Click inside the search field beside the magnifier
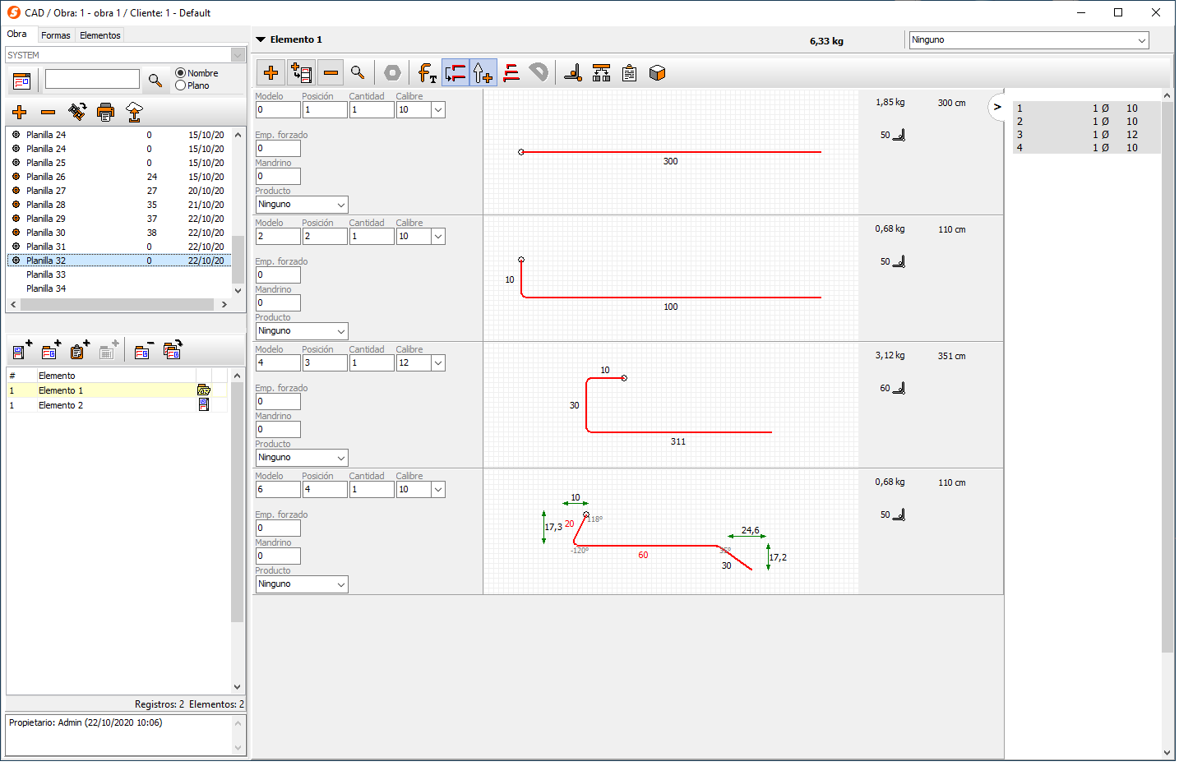This screenshot has height=766, width=1179. (x=92, y=79)
